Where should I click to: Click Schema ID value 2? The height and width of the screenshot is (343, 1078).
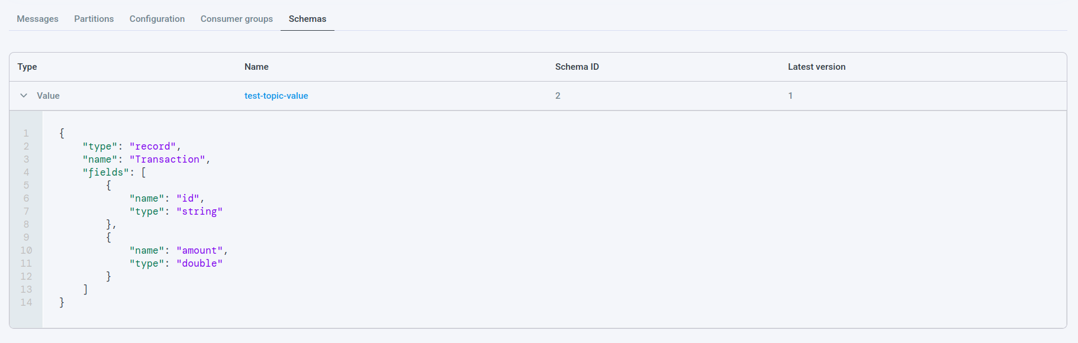(x=558, y=96)
